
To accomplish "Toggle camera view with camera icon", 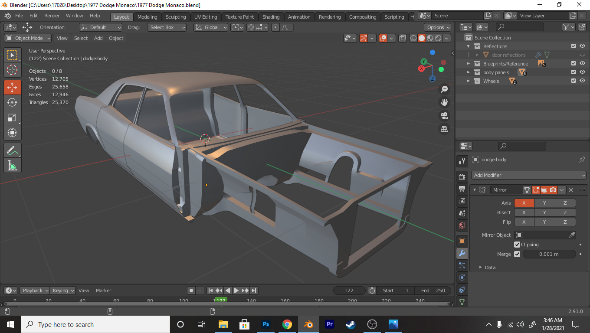I will tap(444, 116).
